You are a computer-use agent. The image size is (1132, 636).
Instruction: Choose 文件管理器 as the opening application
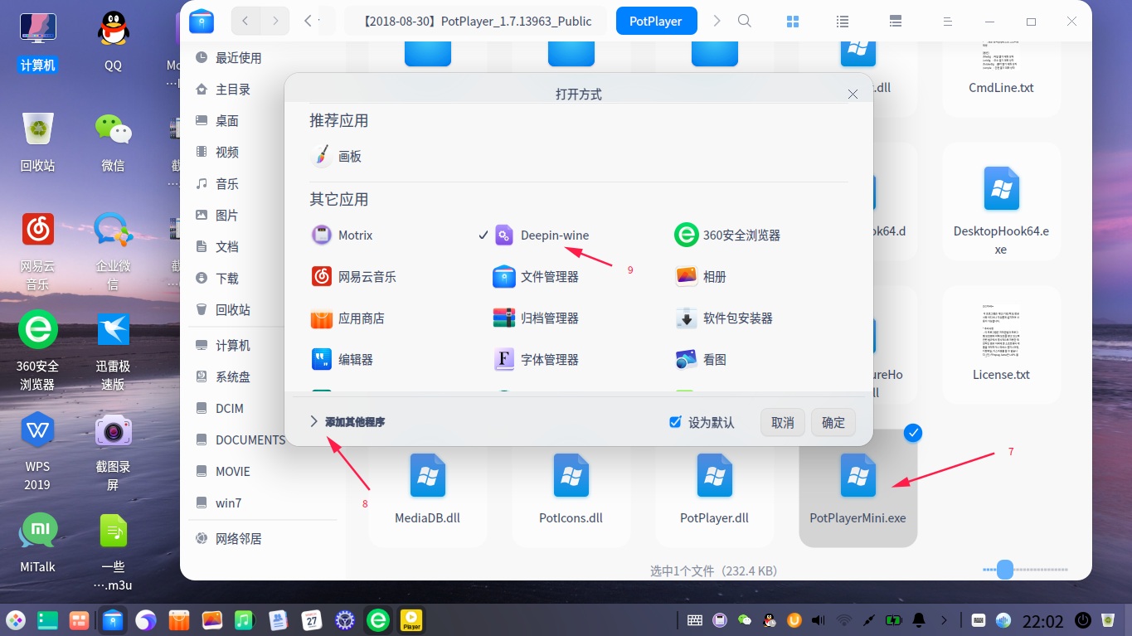536,277
